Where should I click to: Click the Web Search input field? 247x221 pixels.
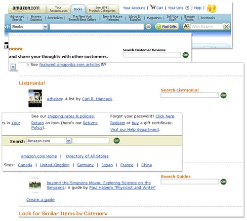tap(206, 27)
